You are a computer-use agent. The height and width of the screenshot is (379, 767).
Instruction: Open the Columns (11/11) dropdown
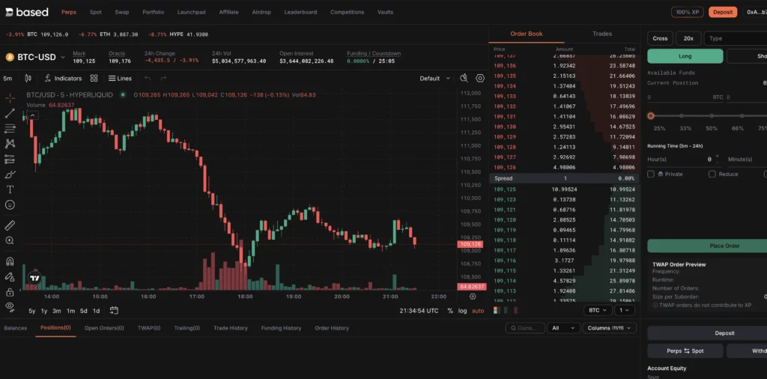click(x=610, y=328)
